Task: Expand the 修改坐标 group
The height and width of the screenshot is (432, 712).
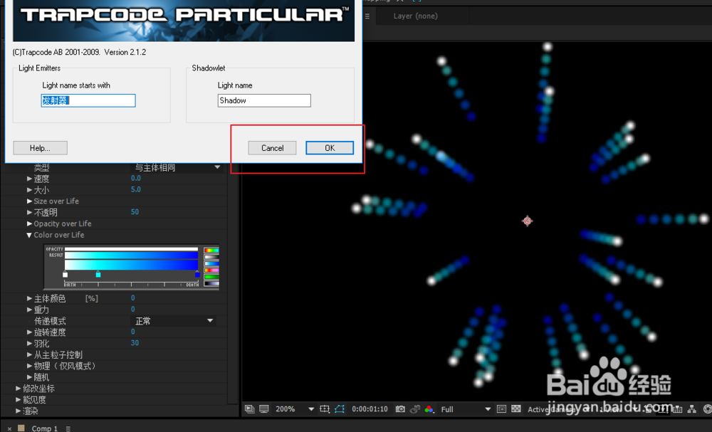Action: (x=19, y=389)
